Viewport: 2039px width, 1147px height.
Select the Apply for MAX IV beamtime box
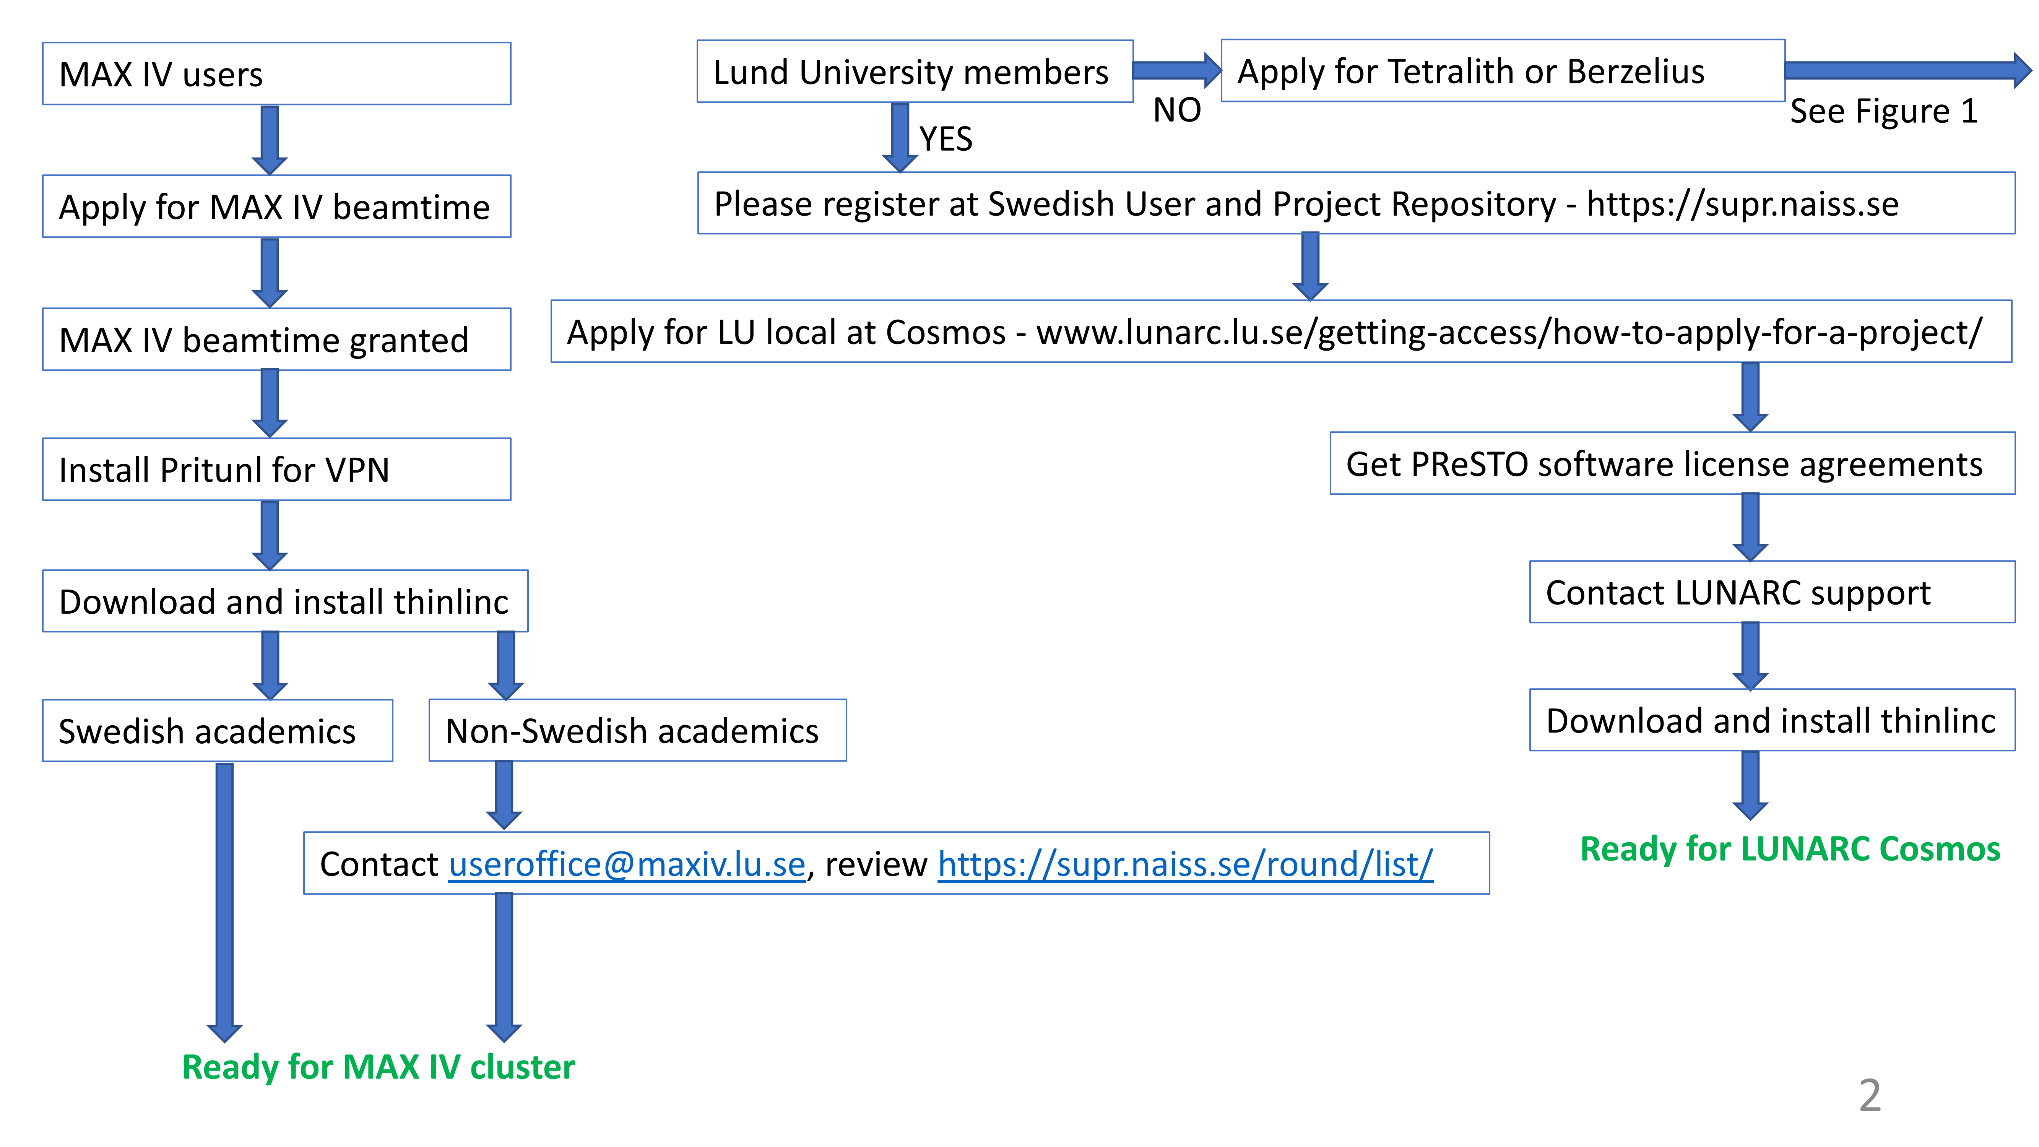pyautogui.click(x=276, y=206)
